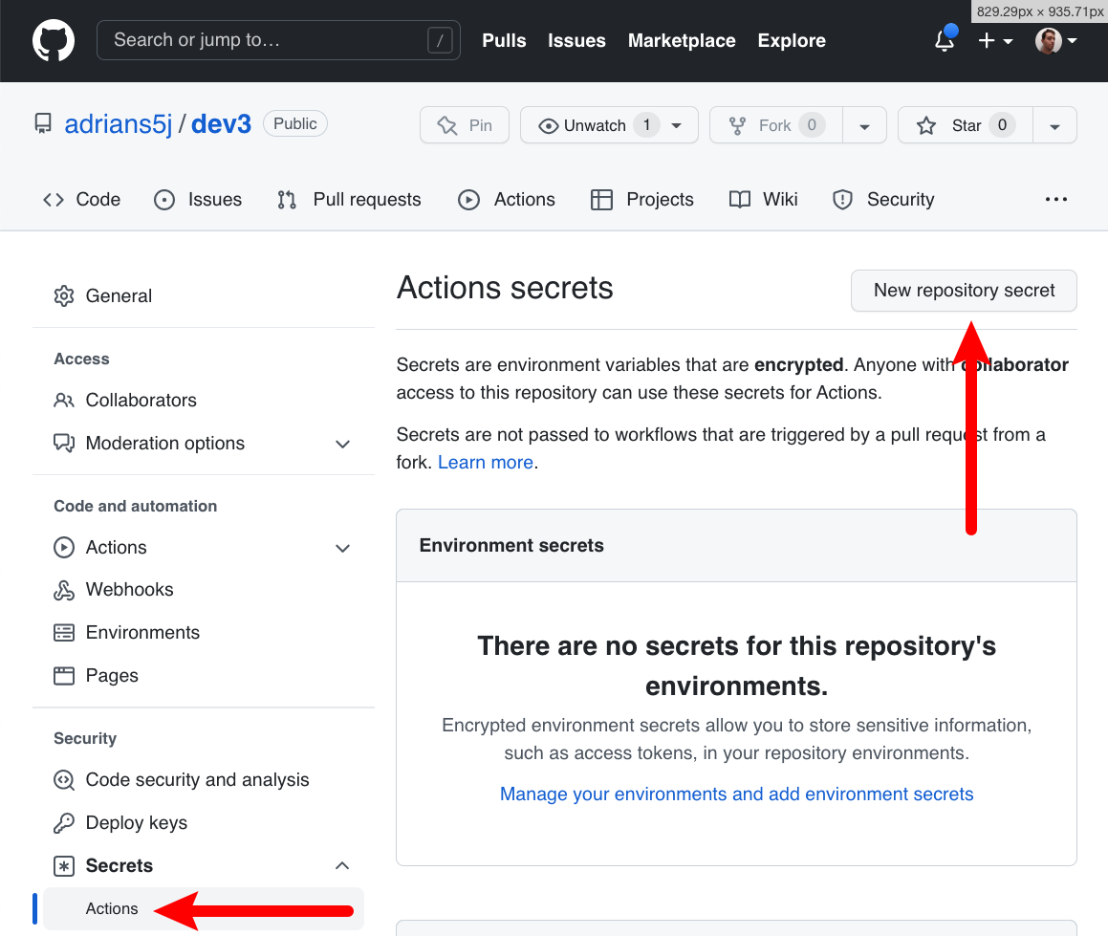Click the shield icon on the Security tab
1108x936 pixels.
[842, 199]
